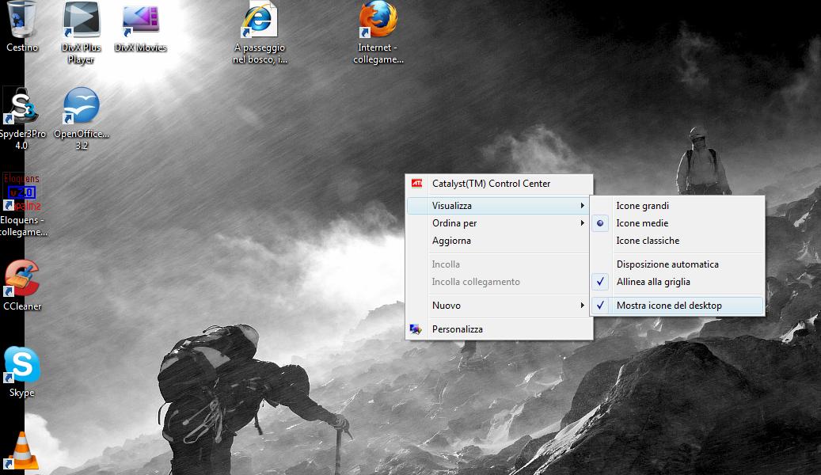Viewport: 821px width, 475px height.
Task: Click the OpenOffice 3.2 shortcut
Action: point(82,108)
